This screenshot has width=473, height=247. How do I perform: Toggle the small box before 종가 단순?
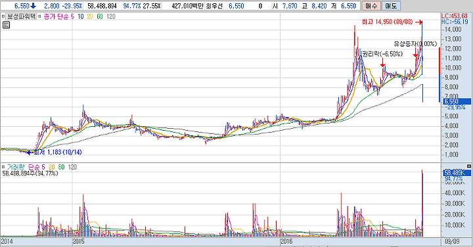pos(39,16)
